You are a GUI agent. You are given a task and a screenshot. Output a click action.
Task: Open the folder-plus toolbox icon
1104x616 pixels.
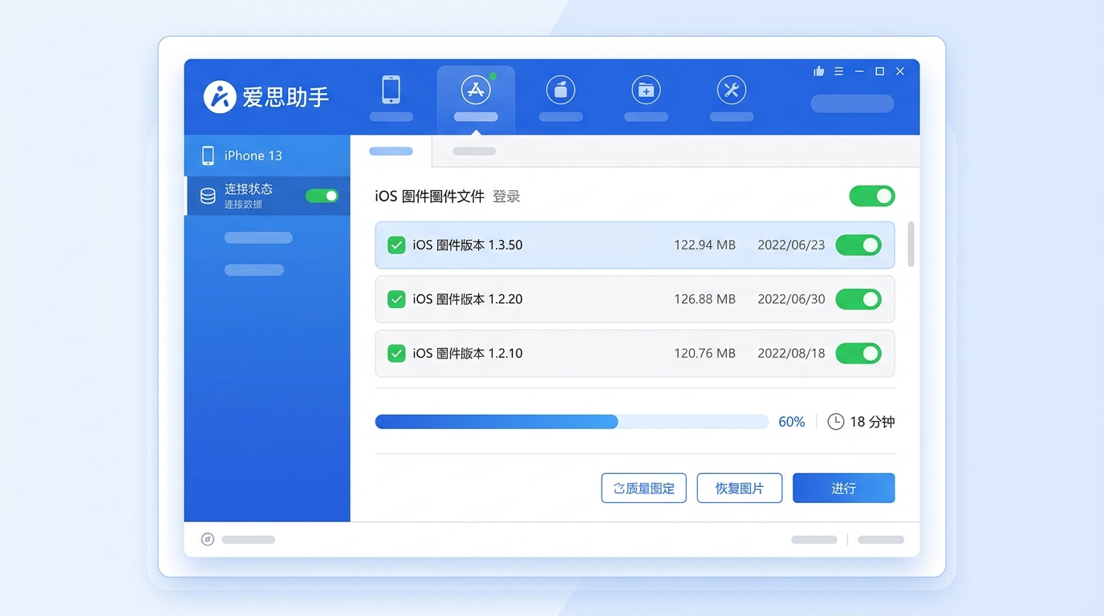646,90
